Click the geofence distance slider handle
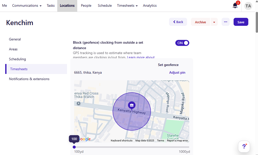This screenshot has width=258, height=155. (x=74, y=147)
